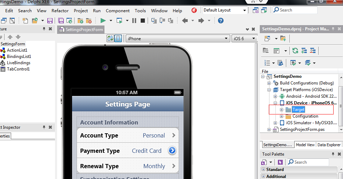Image resolution: width=343 pixels, height=179 pixels.
Task: Open the Run button dropdown arrow
Action: tap(111, 21)
